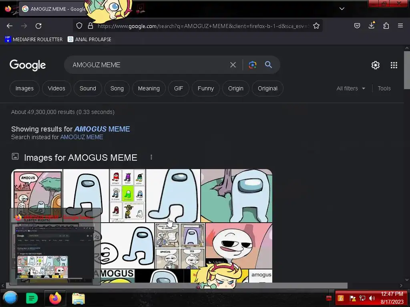Open the volume speaker tray icon
Image resolution: width=410 pixels, height=307 pixels.
372,298
